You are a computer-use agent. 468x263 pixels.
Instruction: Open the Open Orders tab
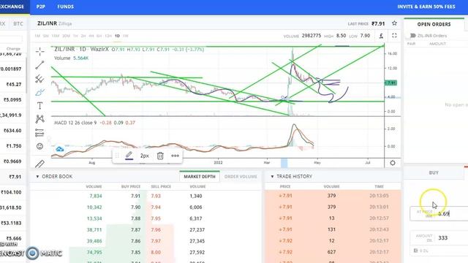(x=434, y=24)
